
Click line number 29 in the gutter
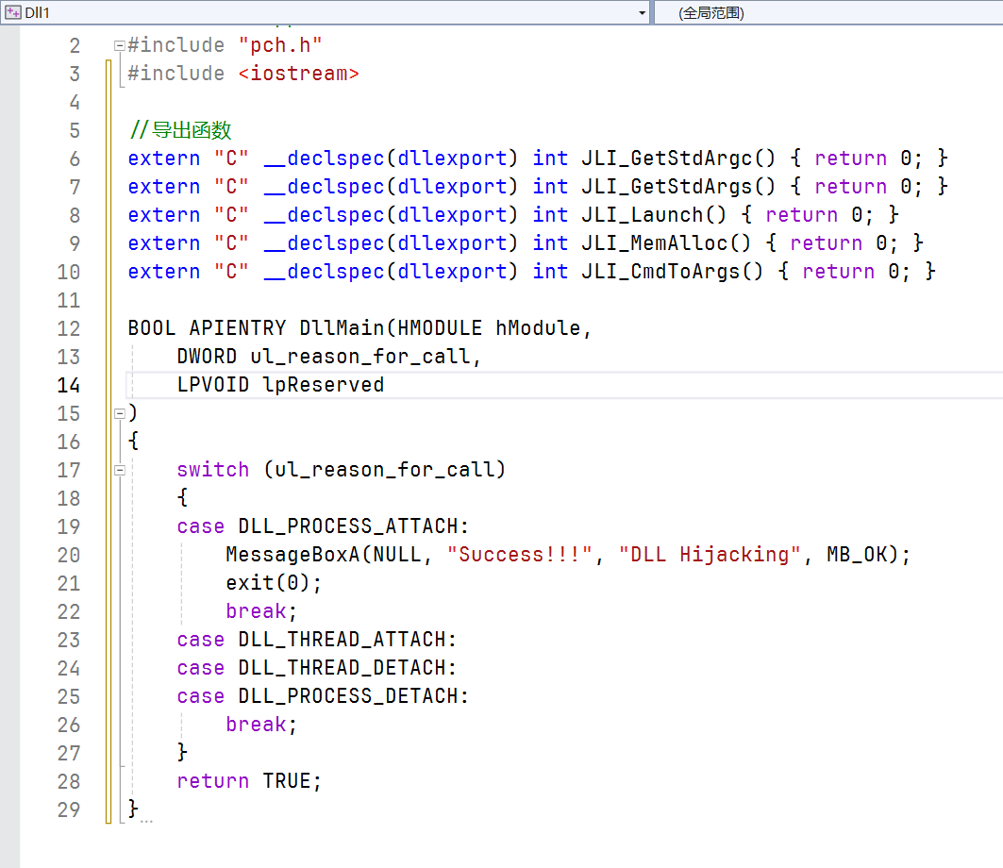point(69,810)
